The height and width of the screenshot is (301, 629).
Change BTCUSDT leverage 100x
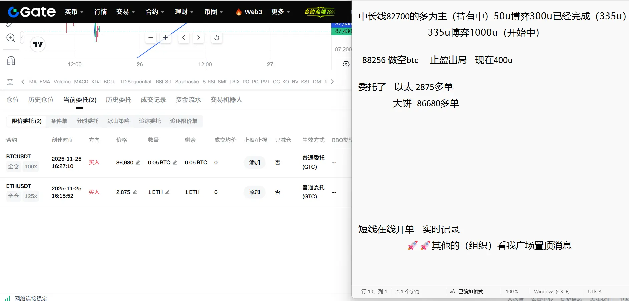31,166
